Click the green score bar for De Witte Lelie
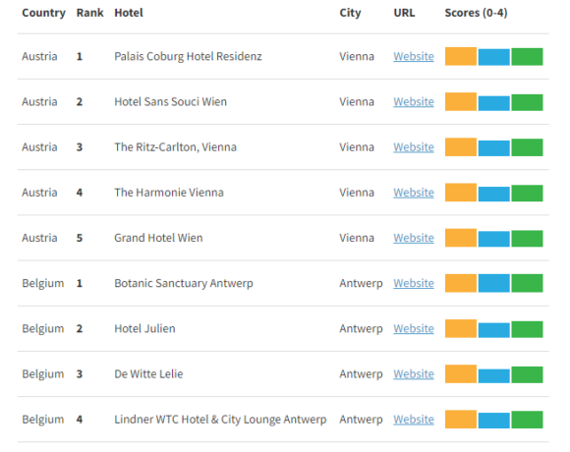 click(x=527, y=375)
